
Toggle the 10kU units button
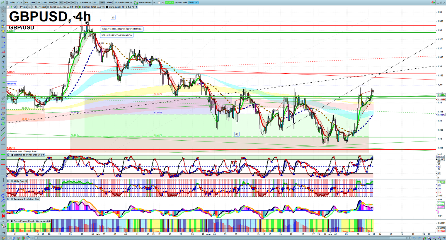pos(102,3)
